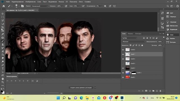180x101 pixels.
Task: Open the layer filter type dropdown
Action: pos(130,38)
